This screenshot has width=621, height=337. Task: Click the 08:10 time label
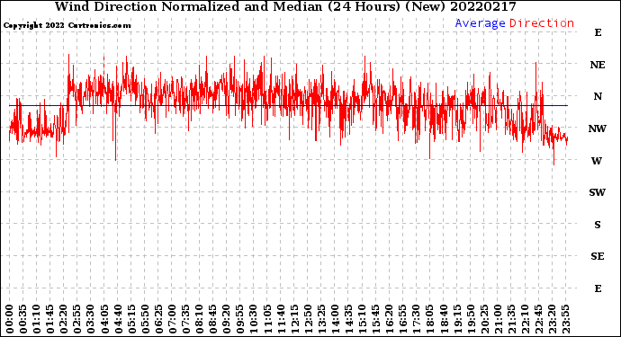click(199, 320)
